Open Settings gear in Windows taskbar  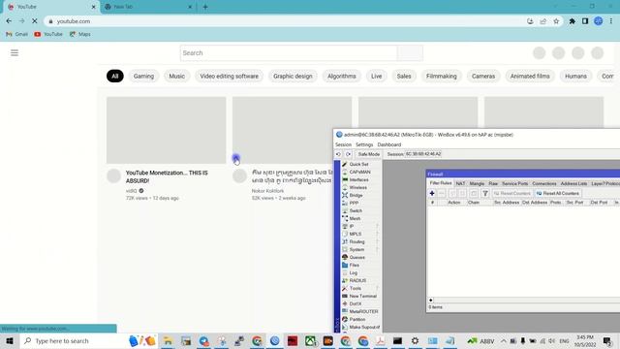(x=415, y=340)
